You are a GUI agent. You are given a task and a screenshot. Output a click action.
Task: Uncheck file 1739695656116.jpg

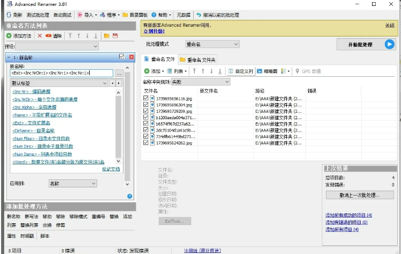(146, 98)
